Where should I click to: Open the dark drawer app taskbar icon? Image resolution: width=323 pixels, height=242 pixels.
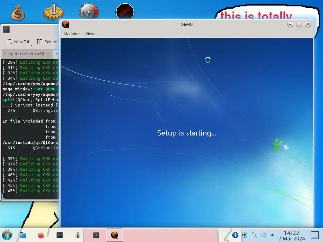point(60,235)
